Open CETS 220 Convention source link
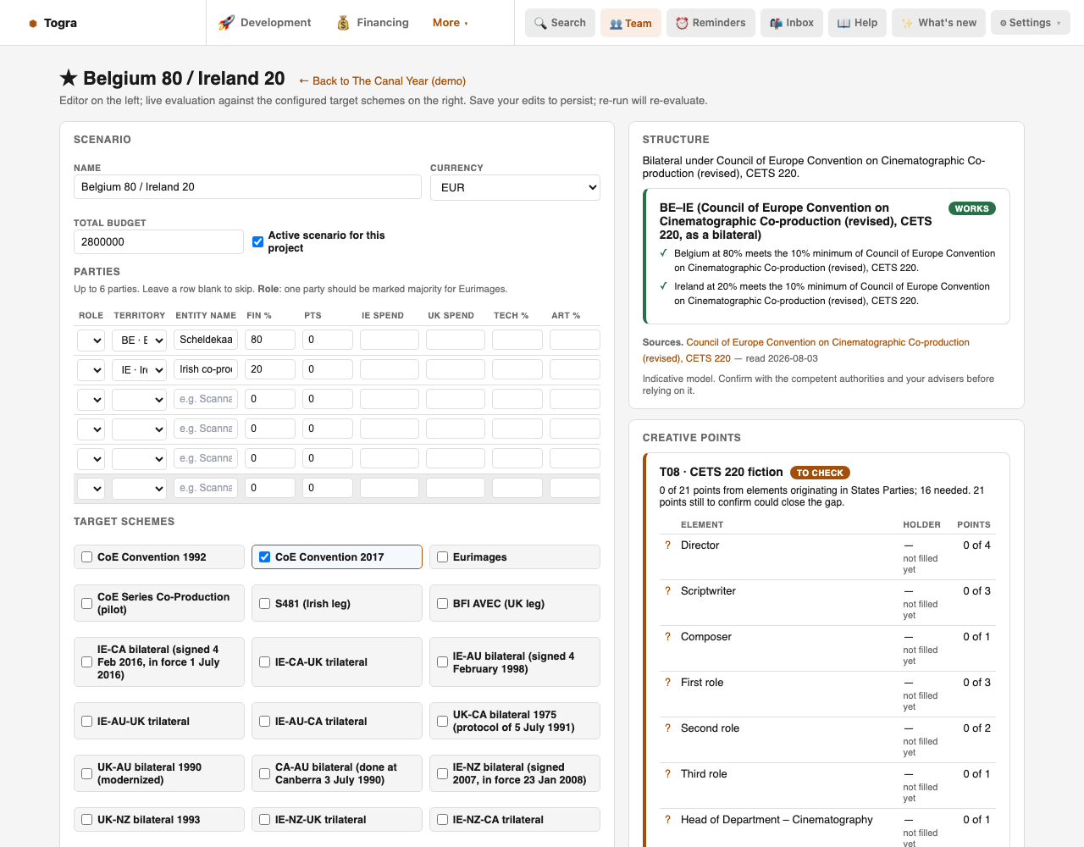This screenshot has height=847, width=1084. coord(805,350)
